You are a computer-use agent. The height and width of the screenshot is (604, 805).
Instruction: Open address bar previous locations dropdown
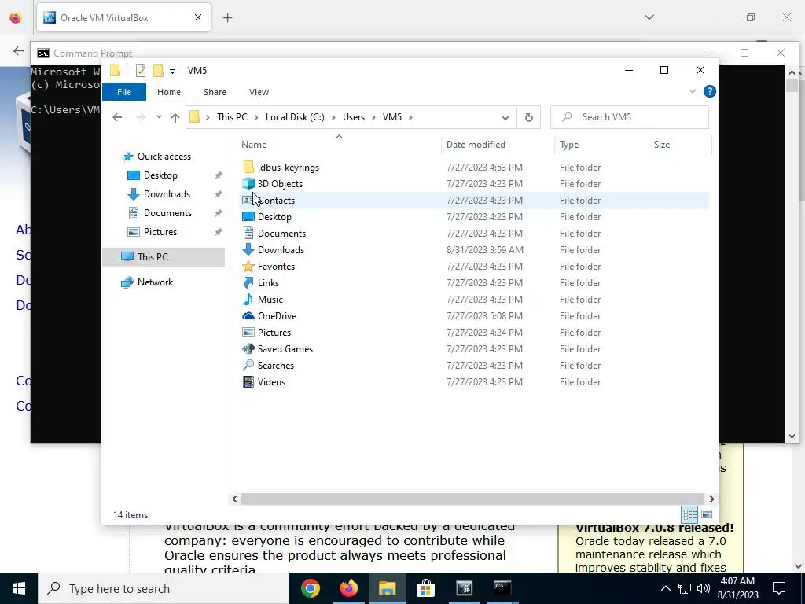(505, 118)
